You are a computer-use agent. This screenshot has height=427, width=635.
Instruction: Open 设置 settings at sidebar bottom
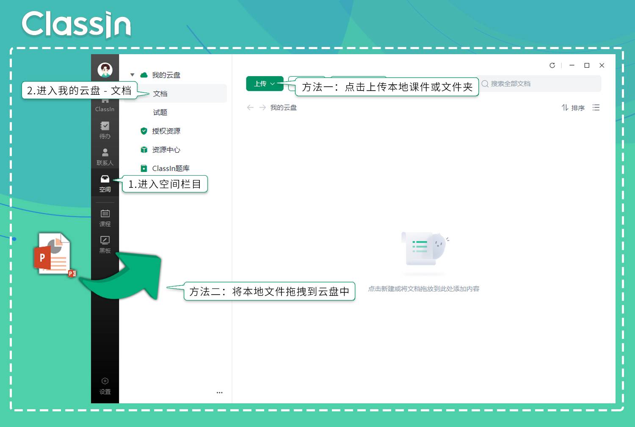105,386
